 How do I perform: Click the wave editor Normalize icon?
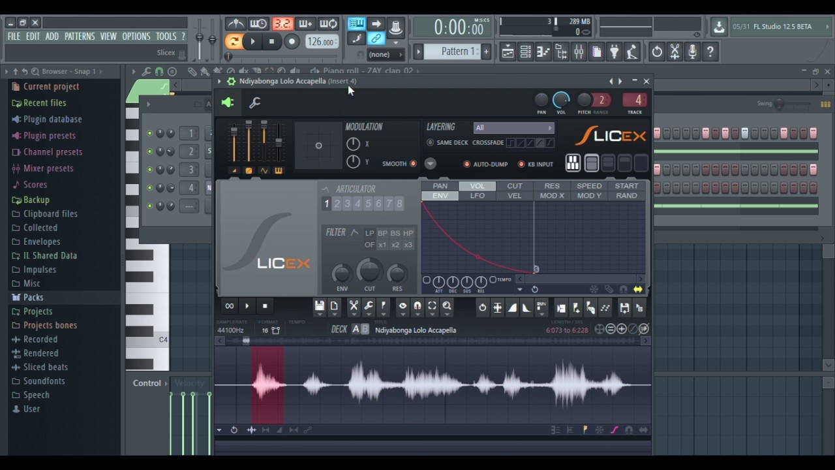(497, 307)
